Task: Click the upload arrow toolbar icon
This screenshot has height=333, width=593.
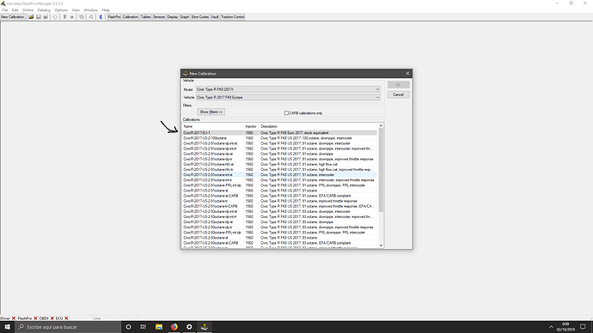Action: coord(55,17)
